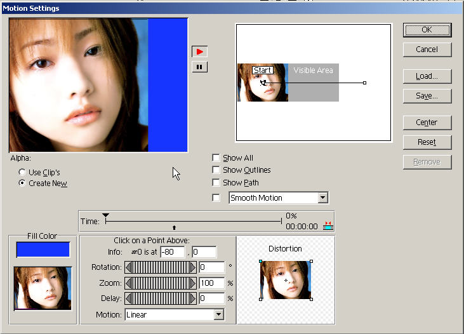Viewport: 464px width, 334px height.
Task: Click the Save... button
Action: [427, 96]
